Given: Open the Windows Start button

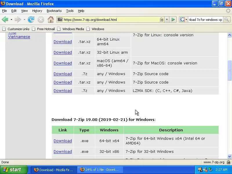Looking at the screenshot, I should 14,170.
